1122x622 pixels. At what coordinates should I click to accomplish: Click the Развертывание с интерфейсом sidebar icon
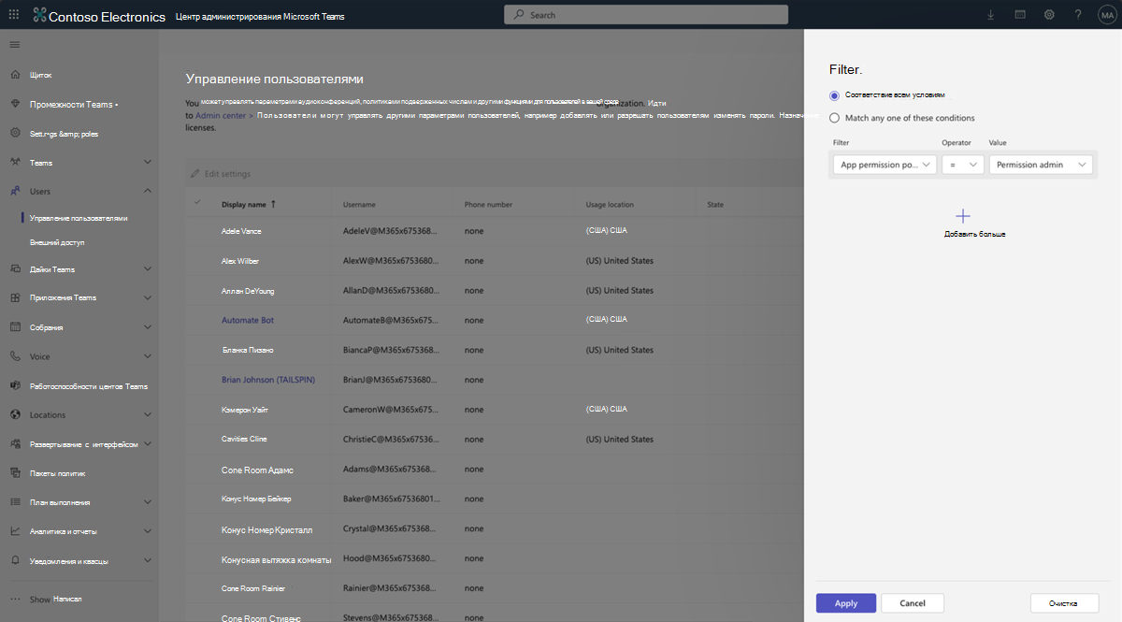point(15,444)
